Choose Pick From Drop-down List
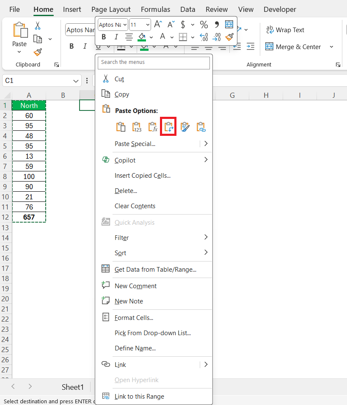The image size is (347, 405). (x=154, y=333)
